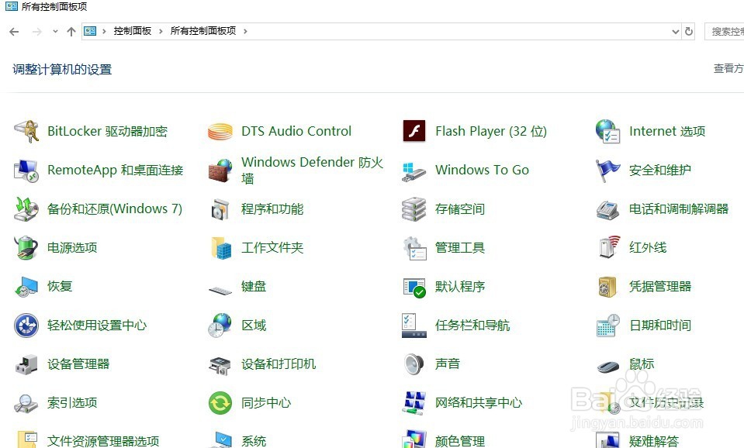Open the 声音 speaker icon
Screen dimensions: 744x448
tap(414, 364)
